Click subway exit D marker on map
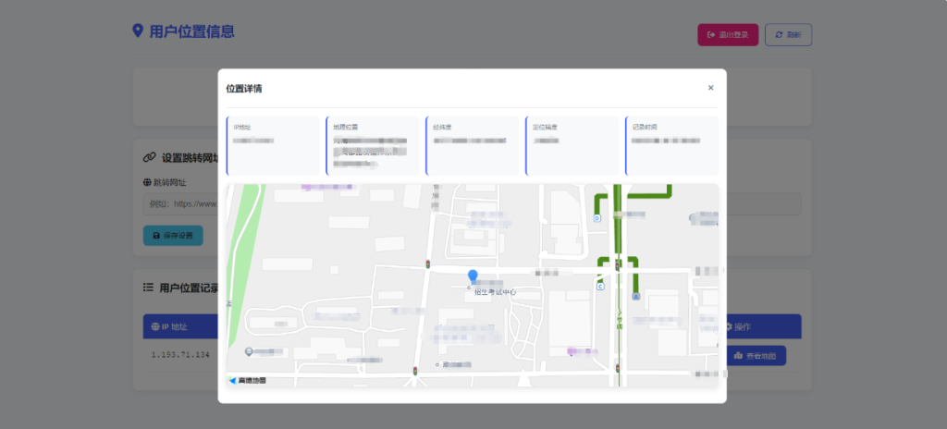947x429 pixels. (597, 218)
